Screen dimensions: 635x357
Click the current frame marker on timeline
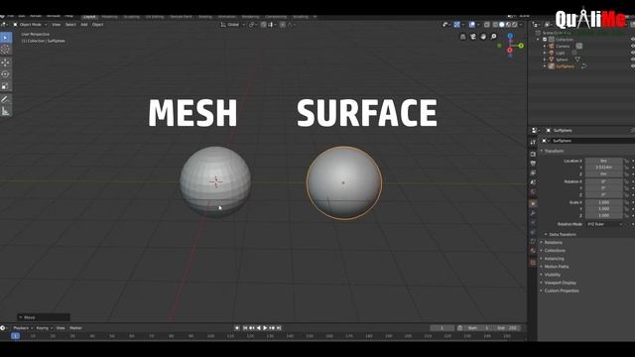(16, 336)
